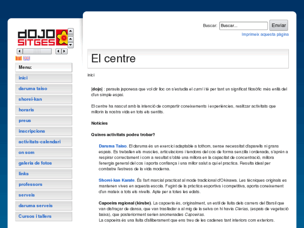Click the El centre page heading
This screenshot has height=228, width=304.
click(113, 59)
